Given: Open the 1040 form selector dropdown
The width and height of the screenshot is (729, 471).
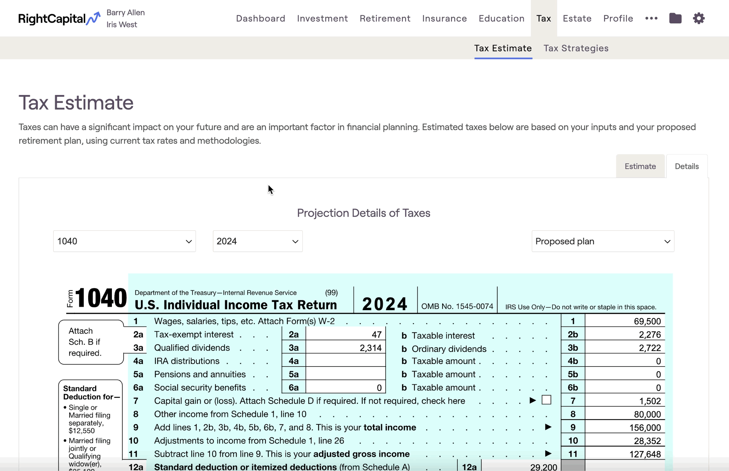Looking at the screenshot, I should click(124, 241).
